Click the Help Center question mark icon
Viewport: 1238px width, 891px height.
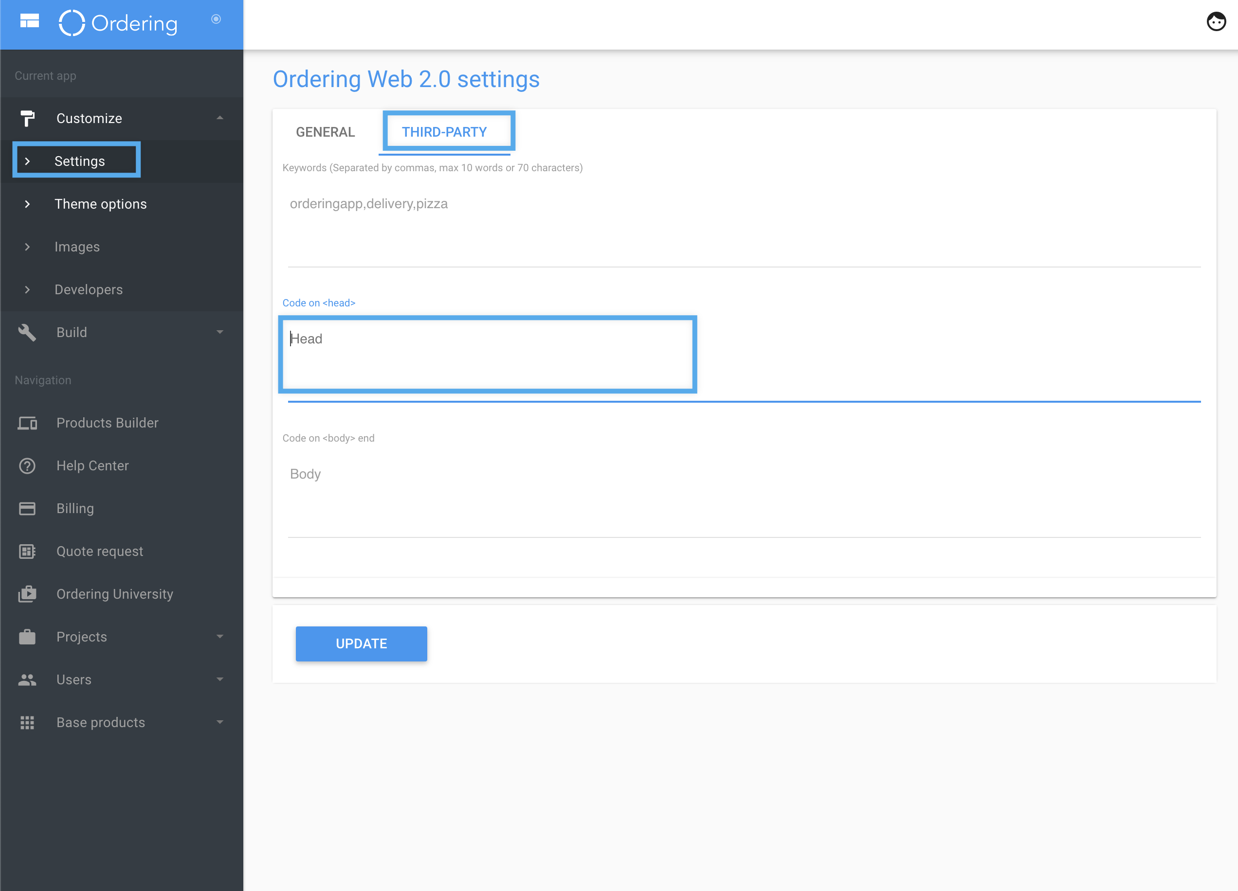point(27,466)
